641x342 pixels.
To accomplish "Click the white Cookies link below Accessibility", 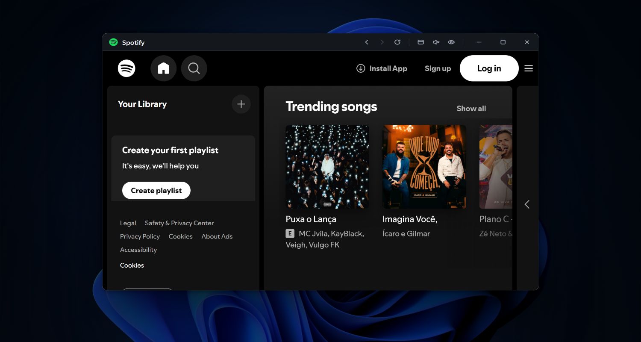I will [132, 265].
